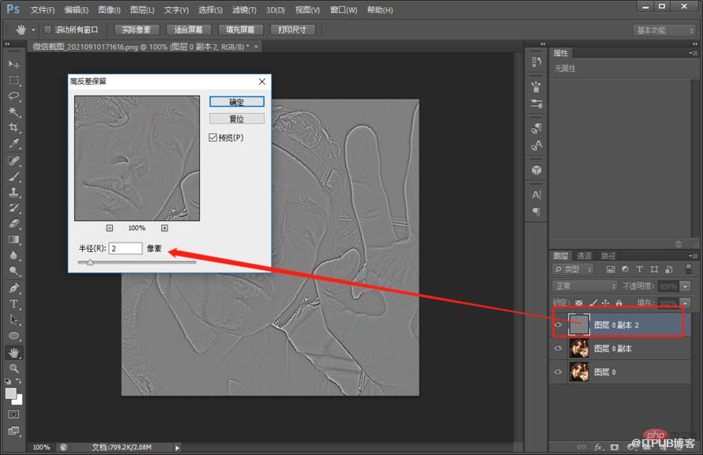Select the Zoom tool in toolbox
The height and width of the screenshot is (455, 703).
[14, 368]
